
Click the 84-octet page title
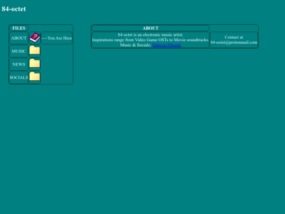(14, 9)
